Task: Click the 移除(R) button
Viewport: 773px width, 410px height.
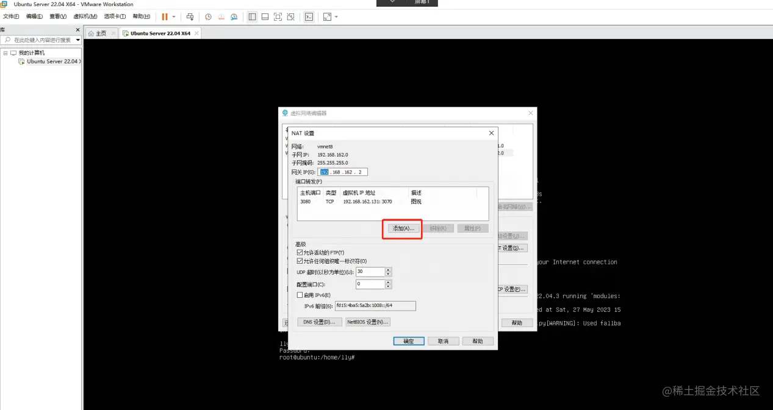Action: click(438, 228)
